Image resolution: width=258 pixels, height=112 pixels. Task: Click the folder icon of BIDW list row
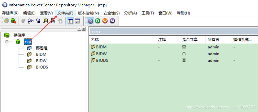93,54
